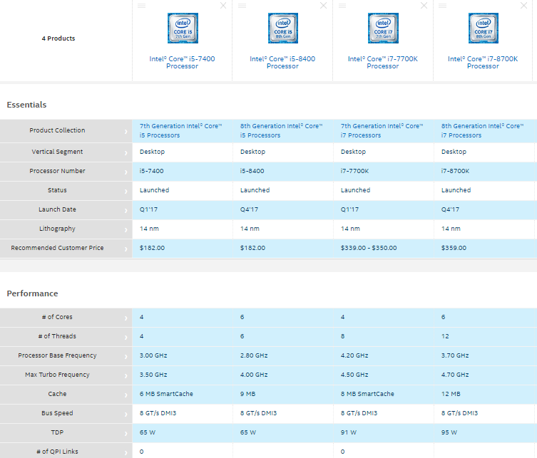537x458 pixels.
Task: Expand Lithography row chevron
Action: 126,230
